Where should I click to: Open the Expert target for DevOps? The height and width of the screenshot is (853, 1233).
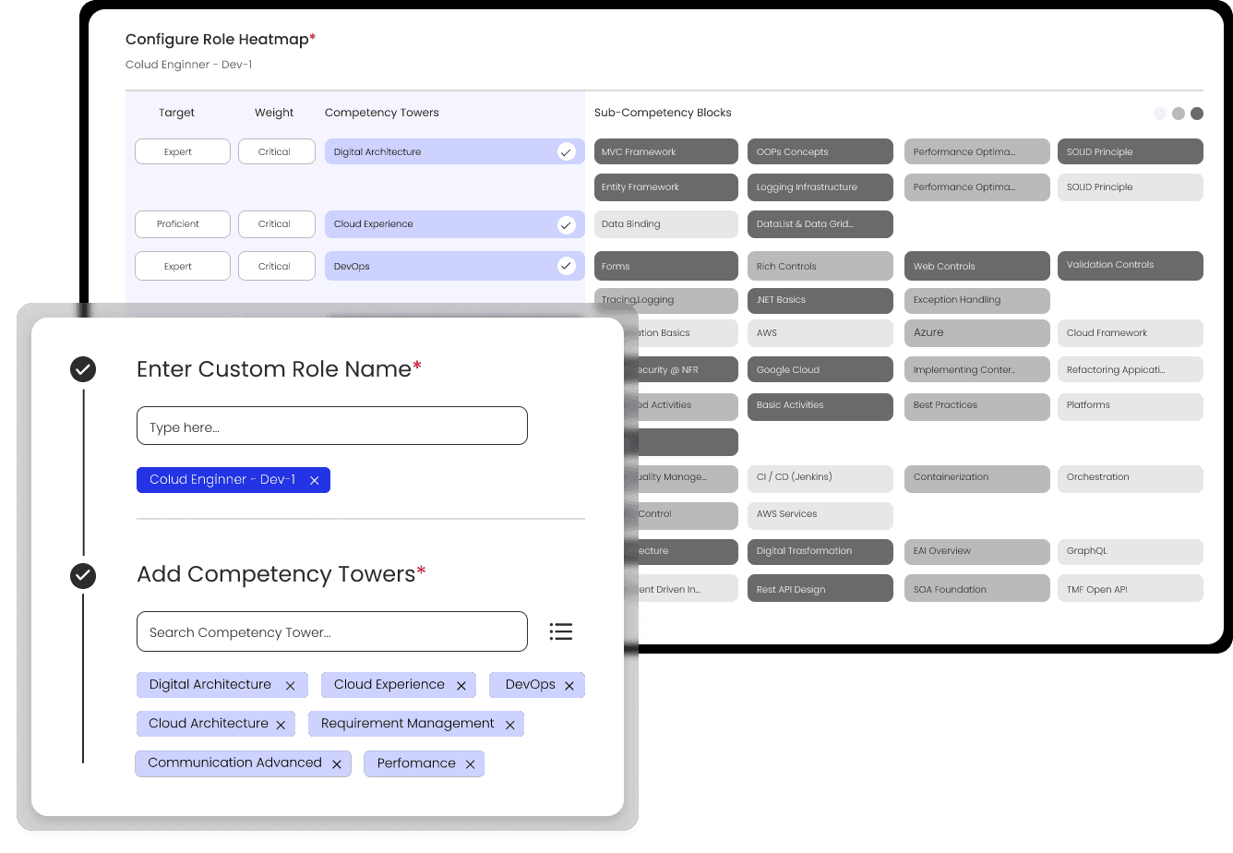183,266
